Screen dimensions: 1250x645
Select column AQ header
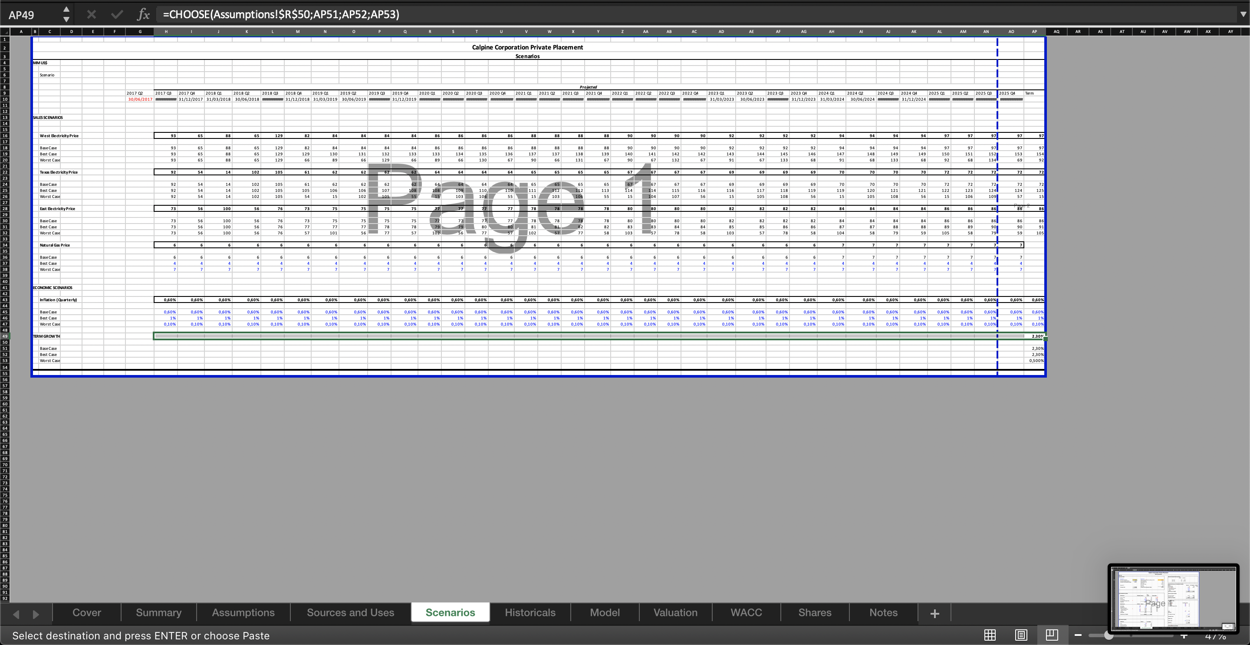coord(1056,32)
